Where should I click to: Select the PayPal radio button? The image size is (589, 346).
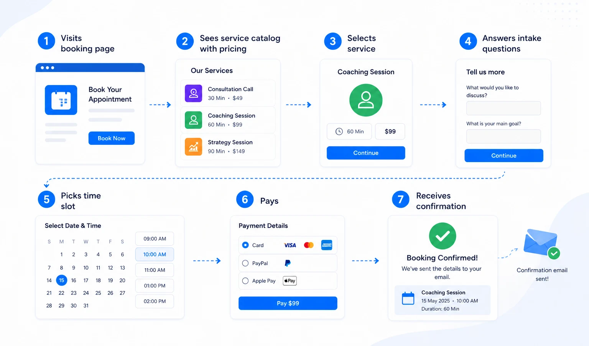(245, 263)
